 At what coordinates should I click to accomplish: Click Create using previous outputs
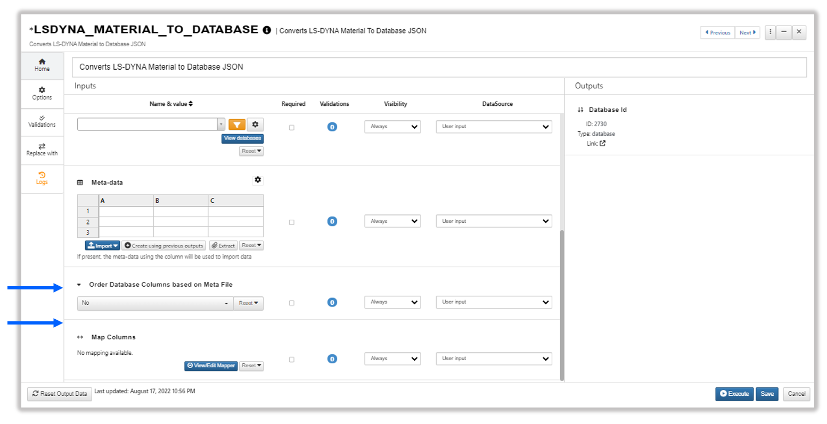tap(163, 246)
